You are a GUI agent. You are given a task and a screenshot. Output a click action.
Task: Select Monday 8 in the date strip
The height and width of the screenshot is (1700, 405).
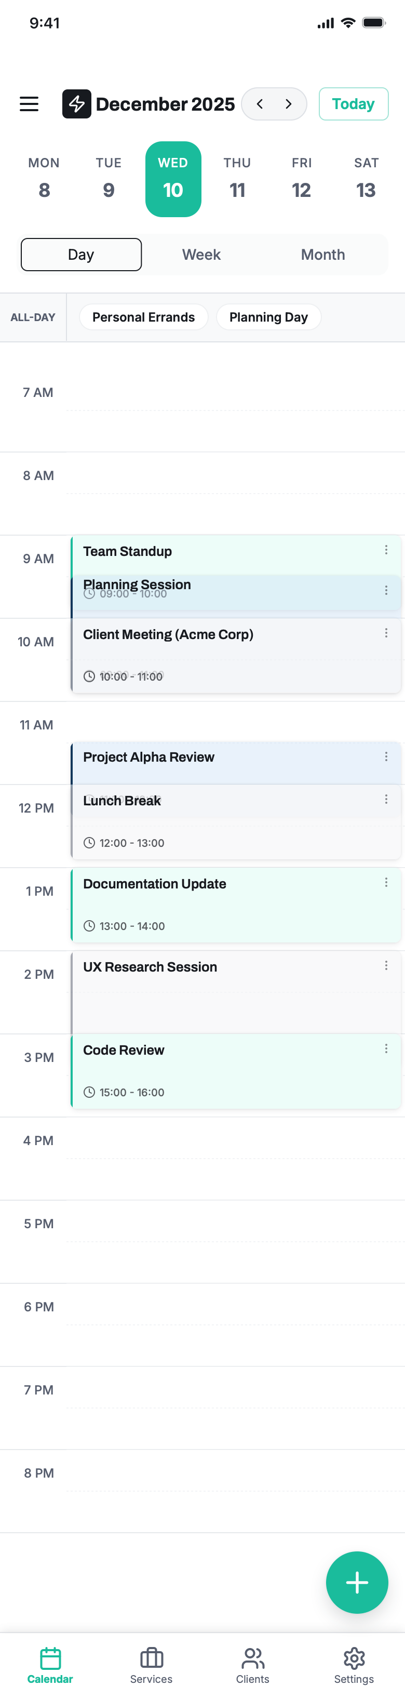[44, 179]
